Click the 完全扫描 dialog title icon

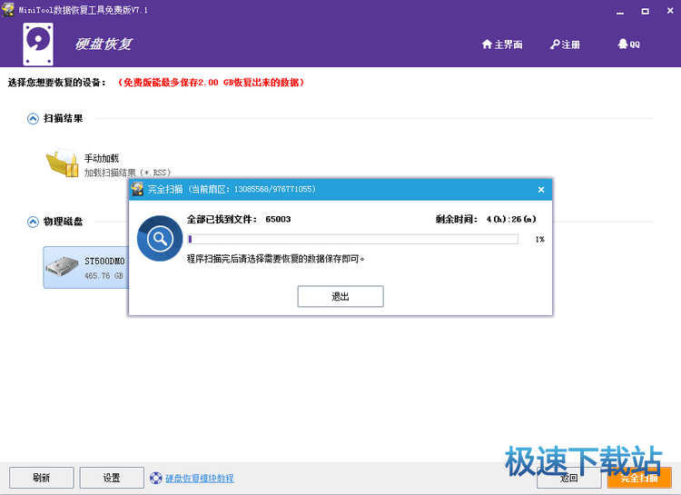click(x=138, y=189)
